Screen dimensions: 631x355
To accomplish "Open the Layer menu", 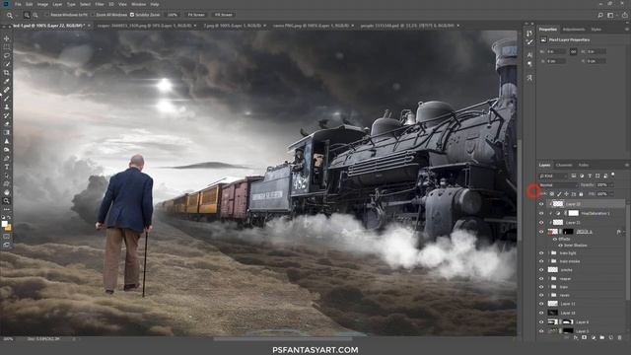I will click(x=57, y=4).
